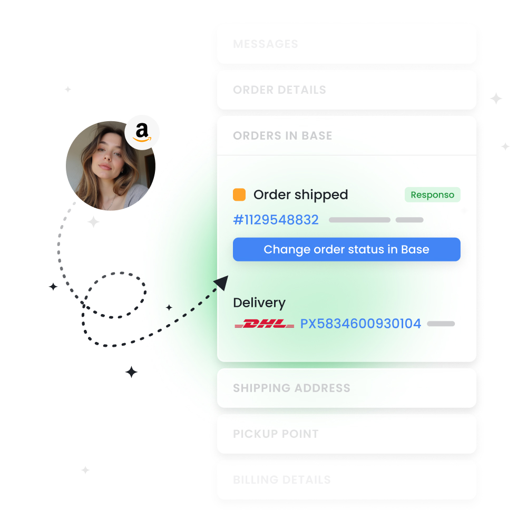Open order number #1129548832 link
Viewport: 527px width, 527px height.
point(276,220)
